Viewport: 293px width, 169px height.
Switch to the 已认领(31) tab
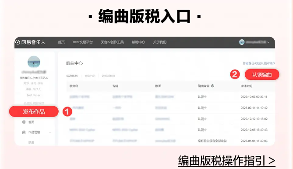(72, 76)
